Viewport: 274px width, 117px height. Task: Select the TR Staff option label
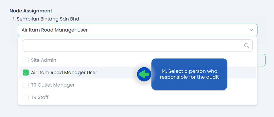40,97
